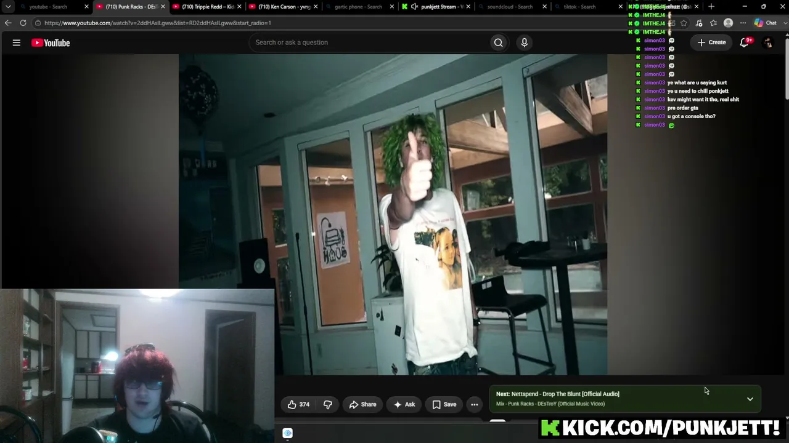This screenshot has width=789, height=443.
Task: Close the youtube - Search tab
Action: (x=86, y=7)
